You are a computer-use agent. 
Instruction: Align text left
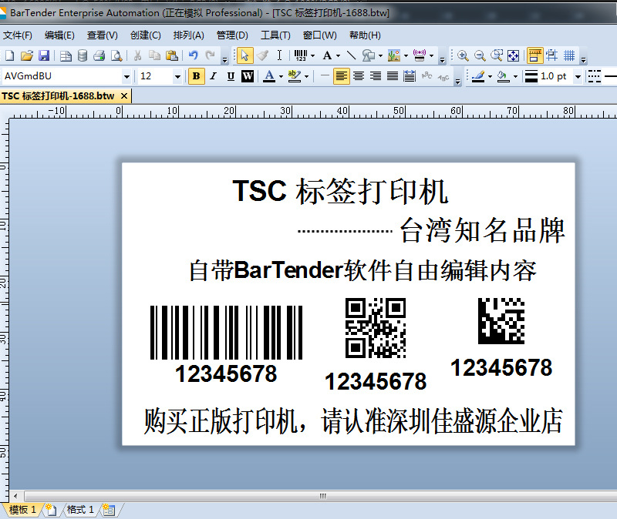click(341, 76)
